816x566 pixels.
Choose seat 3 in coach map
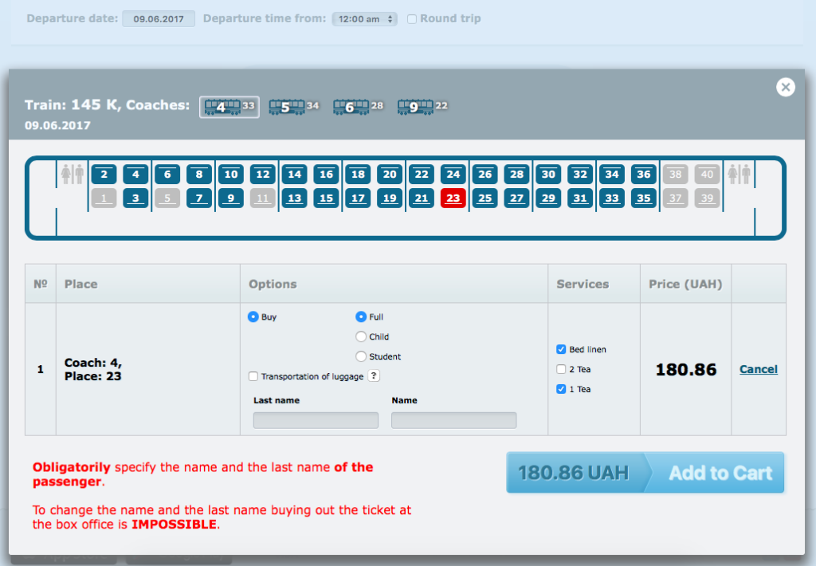135,198
